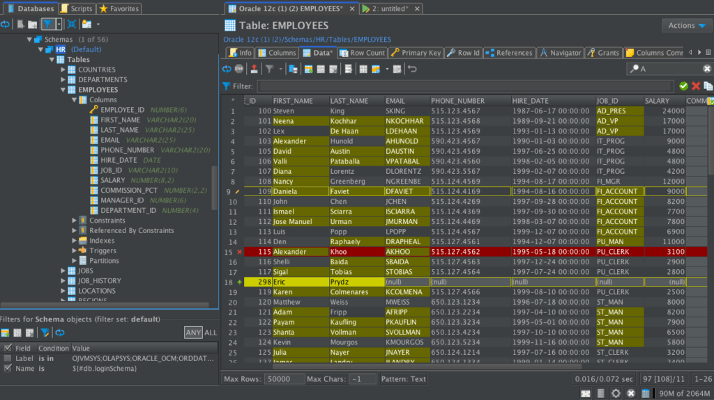
Task: Sort by the SALARY column header
Action: tap(664, 101)
